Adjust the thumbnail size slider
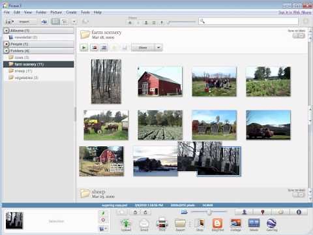313x235 pixels. click(x=209, y=211)
